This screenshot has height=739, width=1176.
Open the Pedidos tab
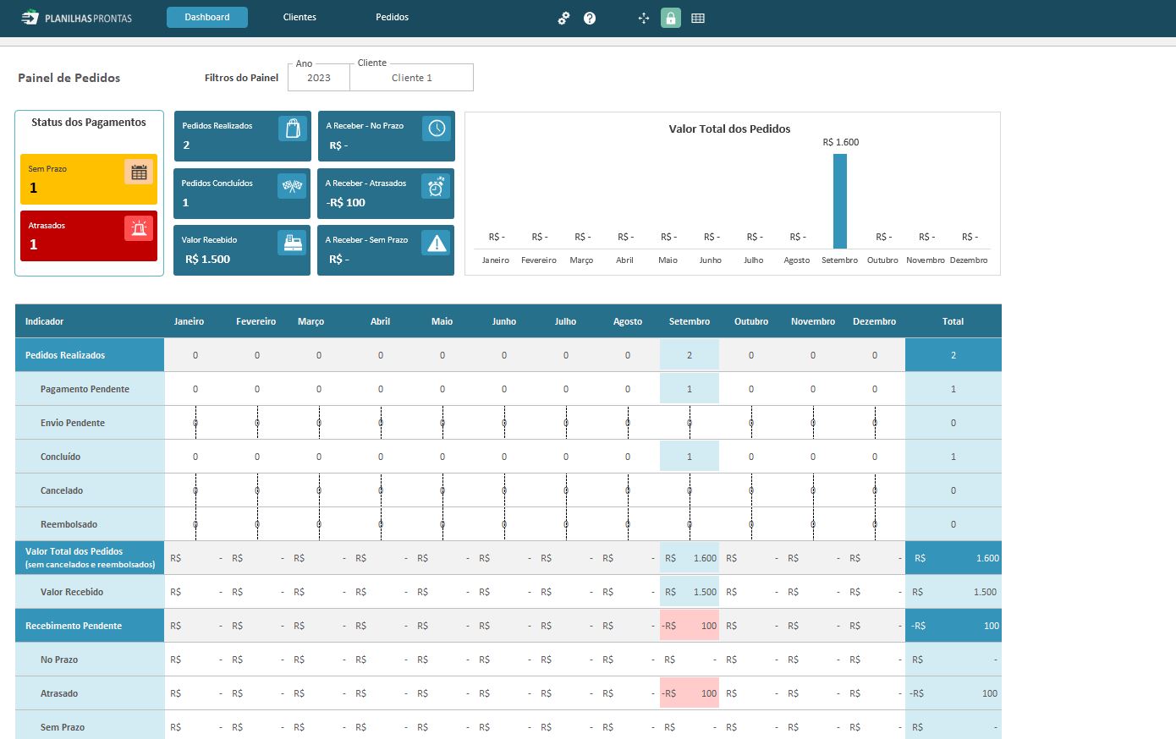pyautogui.click(x=392, y=17)
